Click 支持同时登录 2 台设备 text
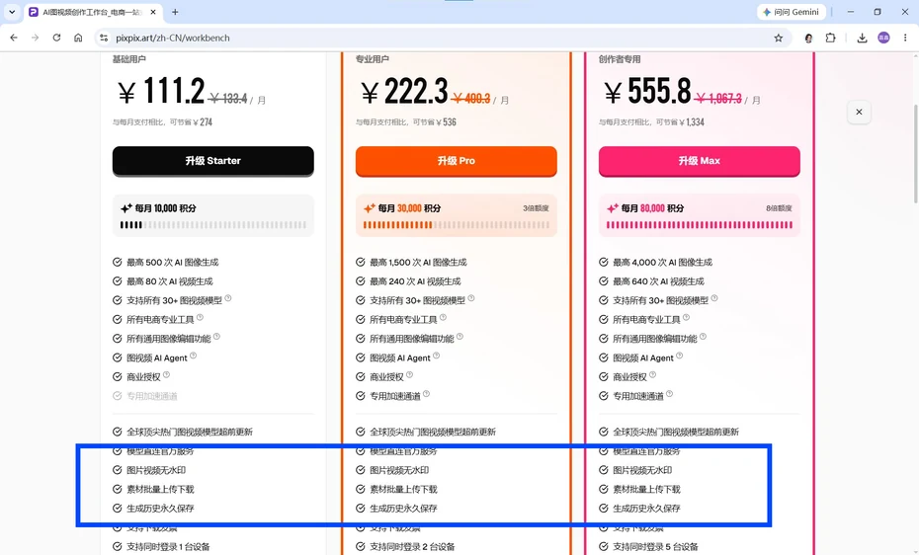The height and width of the screenshot is (555, 919). tap(412, 547)
